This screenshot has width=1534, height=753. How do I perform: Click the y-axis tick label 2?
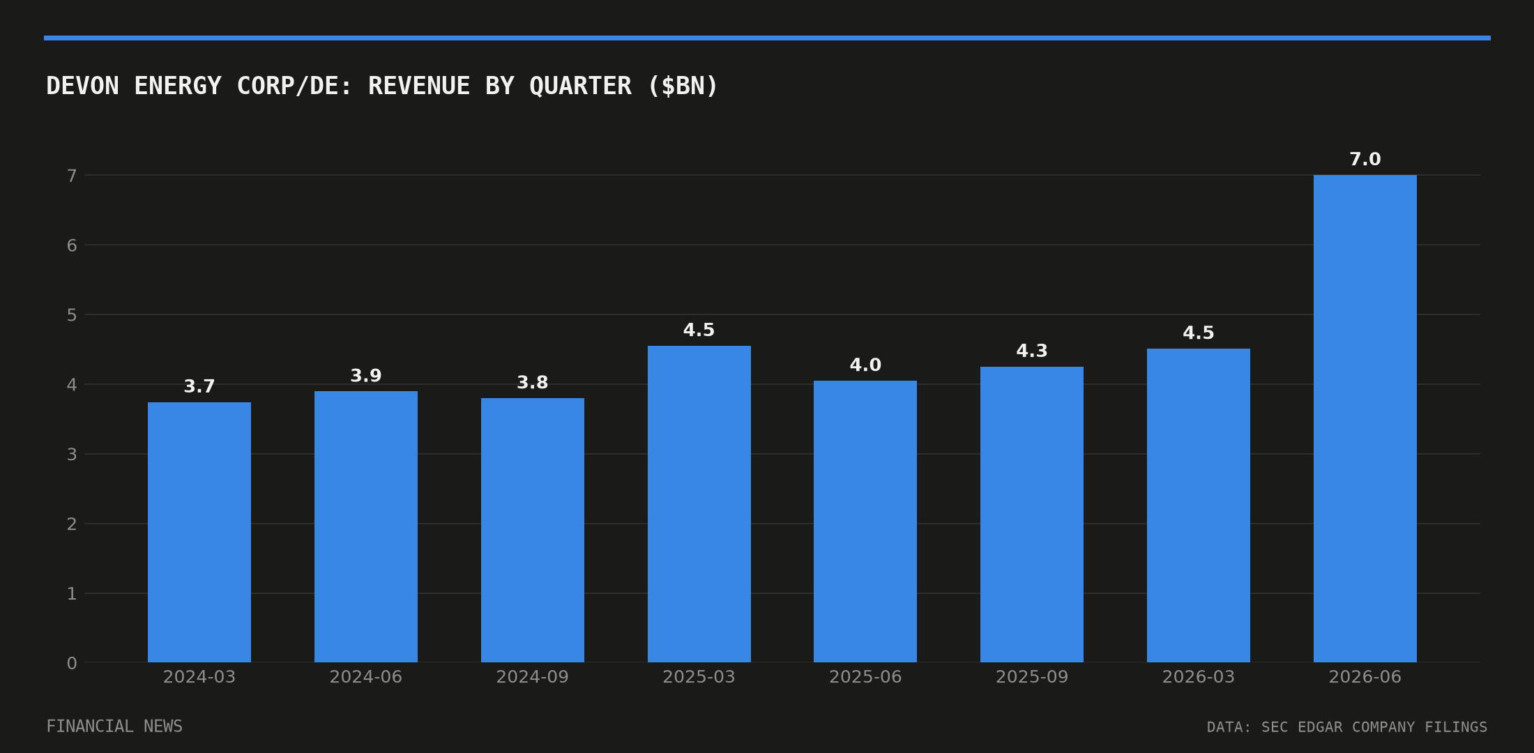click(x=72, y=524)
